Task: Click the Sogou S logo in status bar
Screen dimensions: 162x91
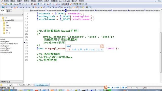Action: tap(106, 87)
